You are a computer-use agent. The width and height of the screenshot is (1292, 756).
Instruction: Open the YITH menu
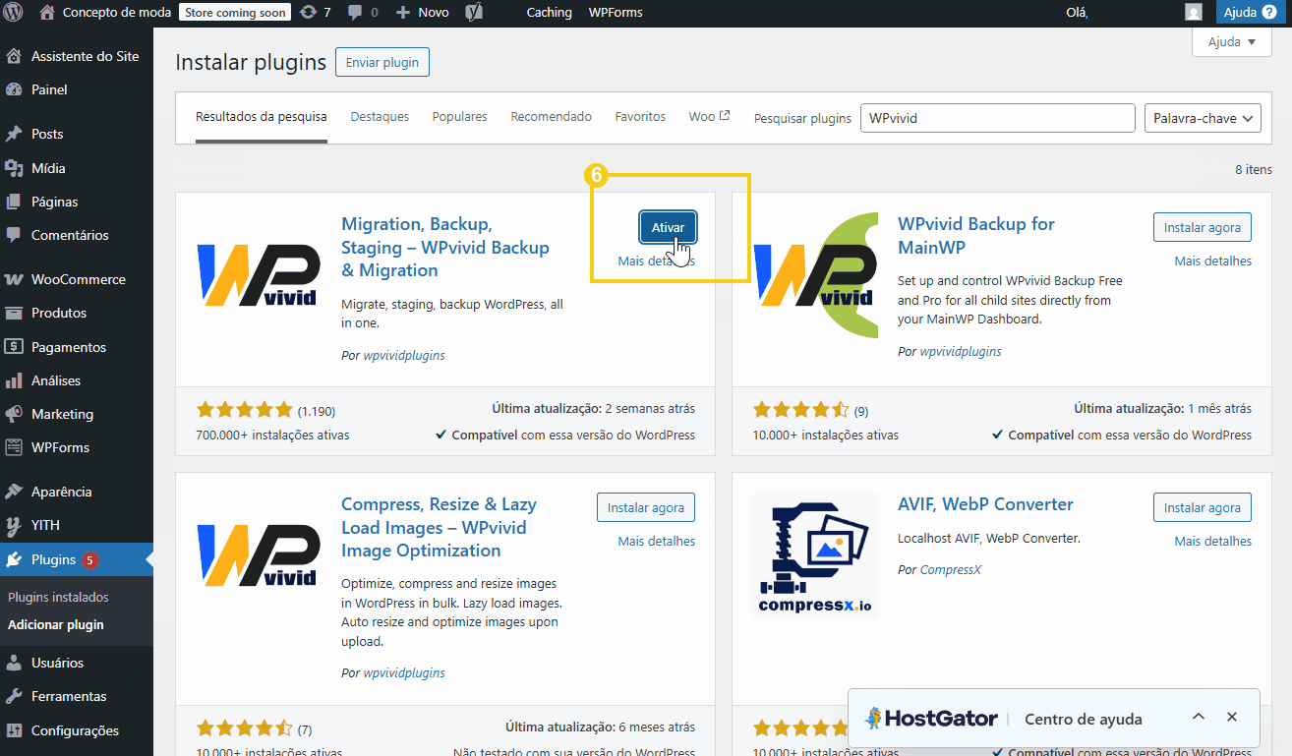point(77,525)
